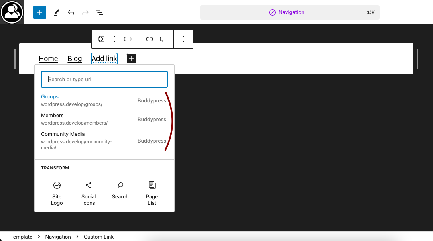Click the left canvas resize handle
The height and width of the screenshot is (241, 433).
pyautogui.click(x=15, y=59)
